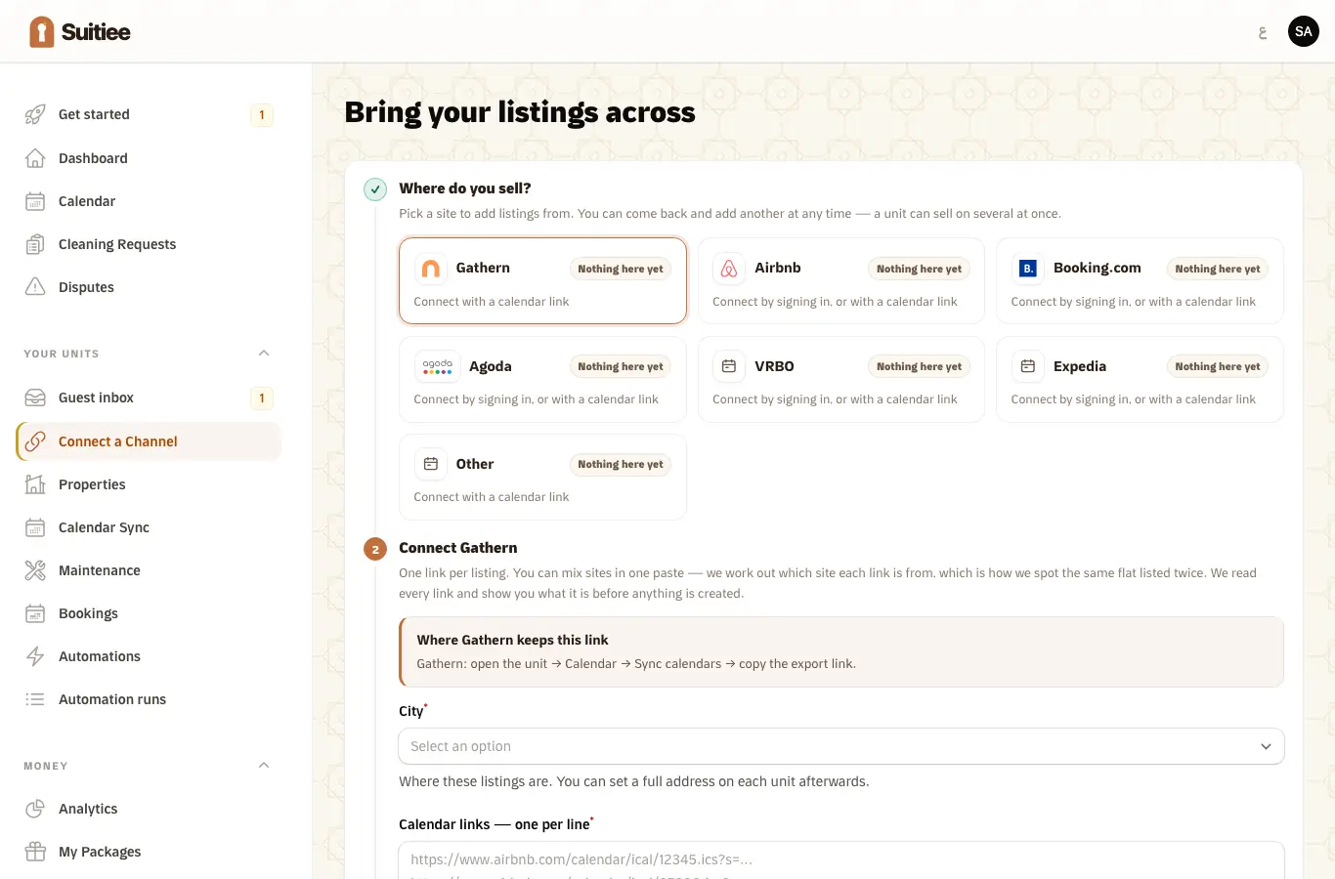Choose the Expedia channel card
The image size is (1335, 879).
coord(1140,379)
